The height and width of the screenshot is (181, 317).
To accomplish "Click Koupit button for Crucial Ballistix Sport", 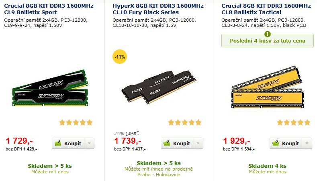I will coord(67,143).
